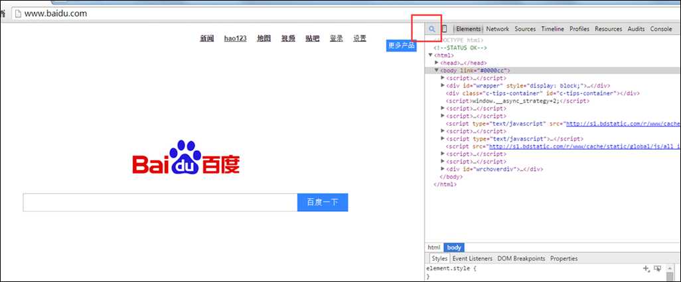This screenshot has height=282, width=681.
Task: Select the closing </html> tag row
Action: click(445, 184)
